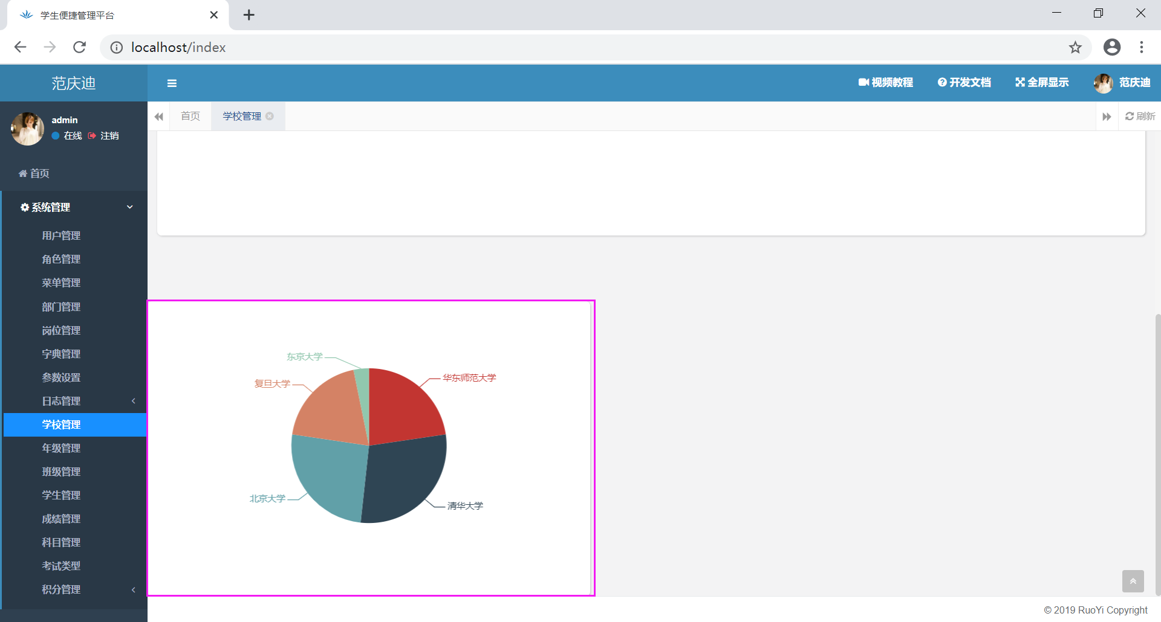Click the tab bar left double-arrow

tap(159, 117)
